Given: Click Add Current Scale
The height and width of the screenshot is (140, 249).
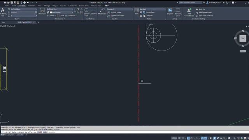Looking at the screenshot, I should click(x=189, y=12).
